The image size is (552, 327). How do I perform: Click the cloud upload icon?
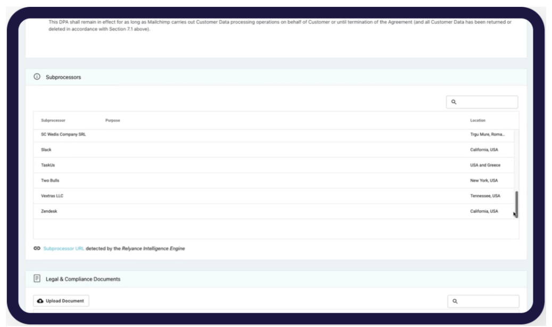pyautogui.click(x=40, y=301)
